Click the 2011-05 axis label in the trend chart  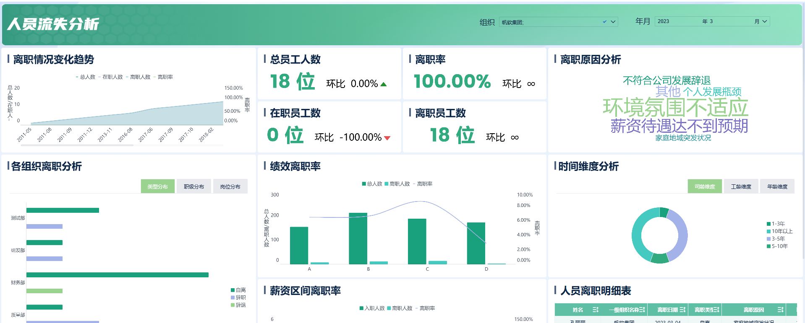(x=24, y=134)
